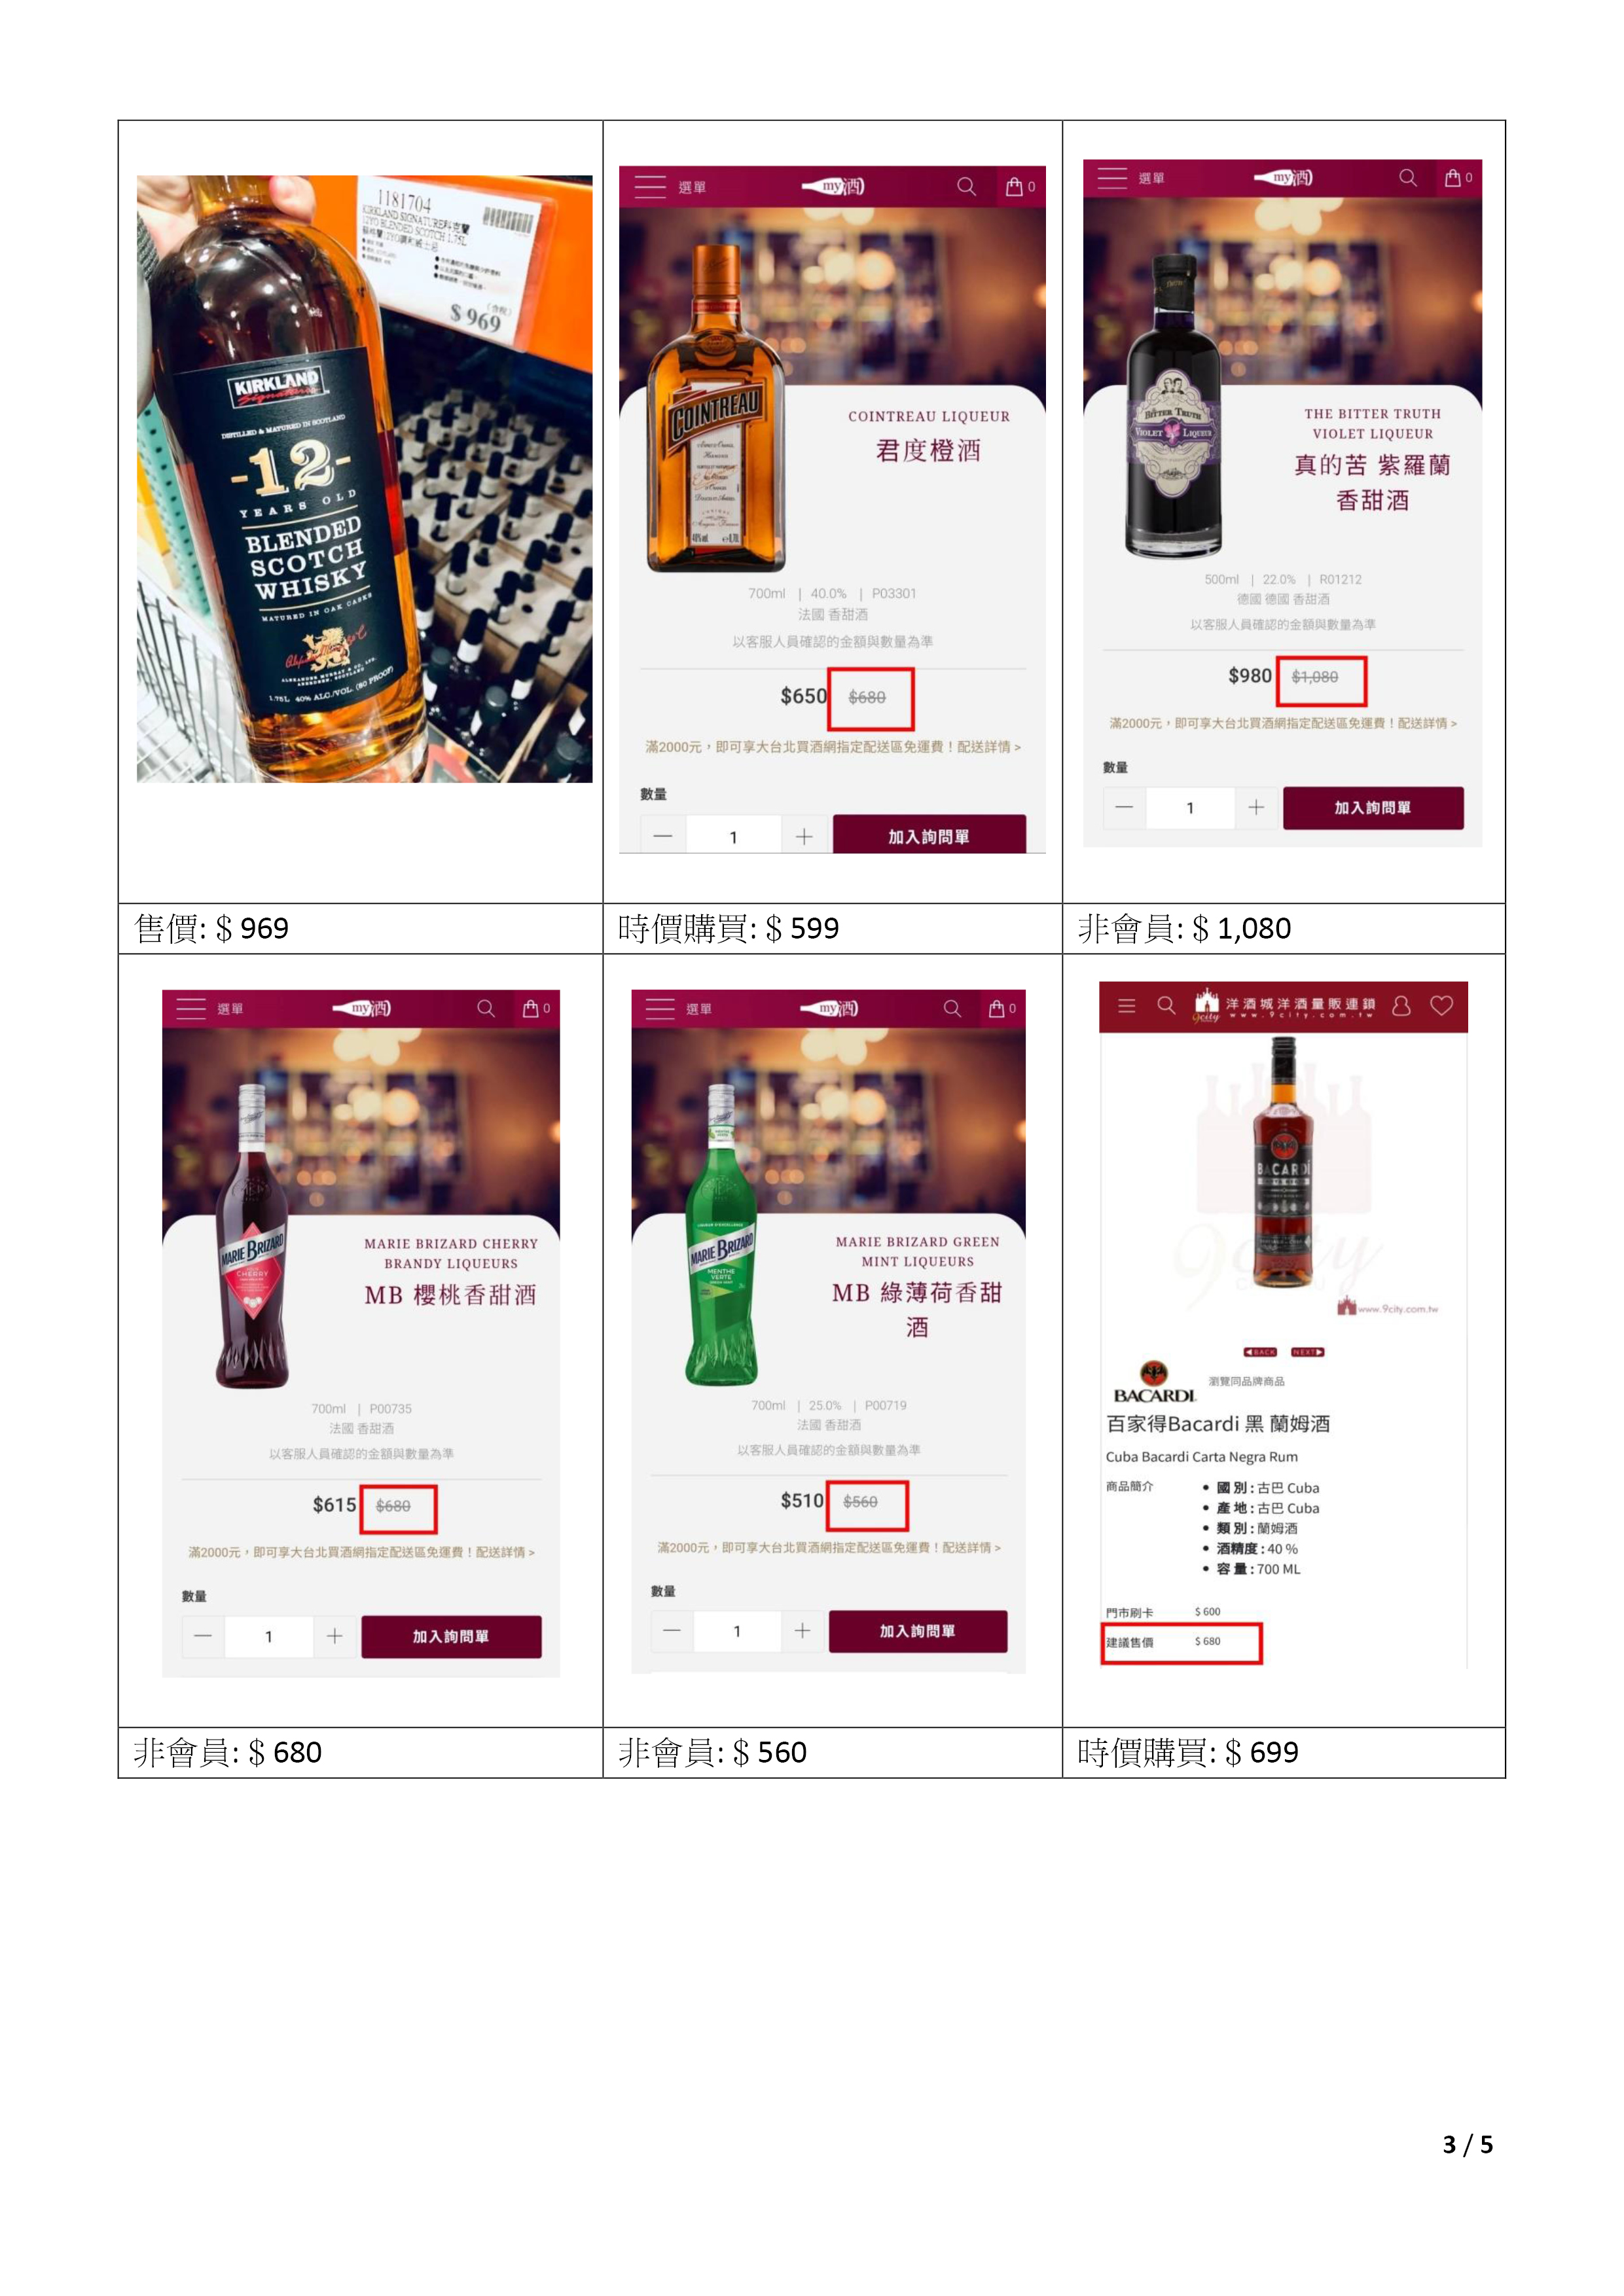The height and width of the screenshot is (2296, 1624).
Task: Add MB Cherry liqueur to inquiry list
Action: (451, 1637)
